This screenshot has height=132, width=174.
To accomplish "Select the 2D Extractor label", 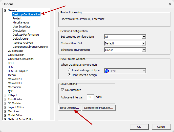I will pos(15,51).
